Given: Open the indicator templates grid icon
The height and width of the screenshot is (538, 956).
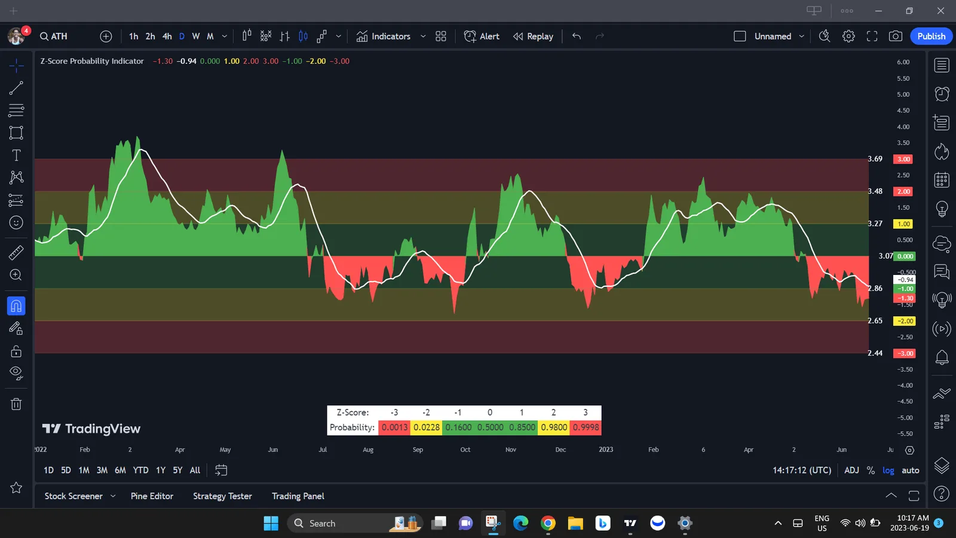Looking at the screenshot, I should (441, 36).
